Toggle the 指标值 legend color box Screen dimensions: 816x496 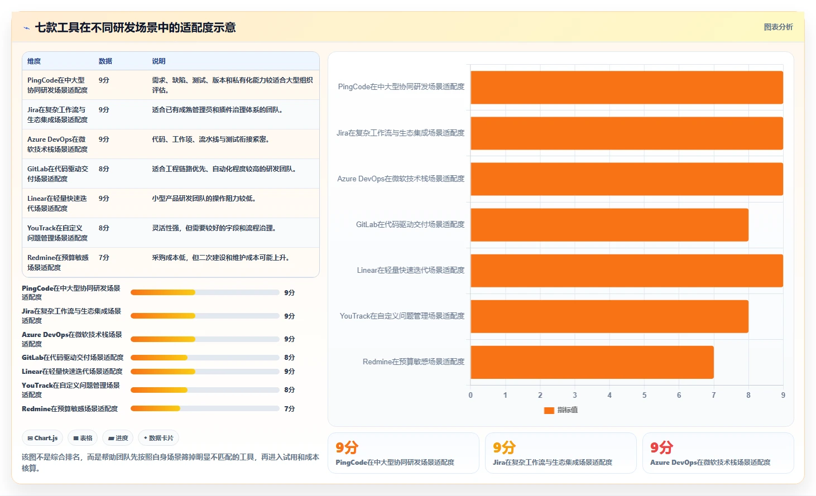pyautogui.click(x=549, y=410)
